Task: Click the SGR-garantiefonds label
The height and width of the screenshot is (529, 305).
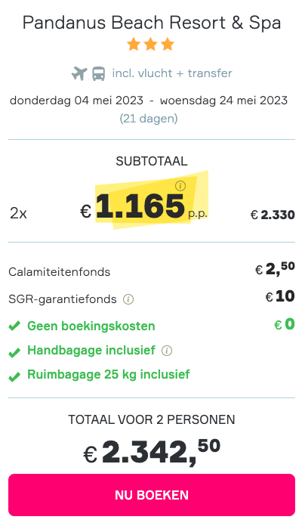Action: pyautogui.click(x=63, y=299)
